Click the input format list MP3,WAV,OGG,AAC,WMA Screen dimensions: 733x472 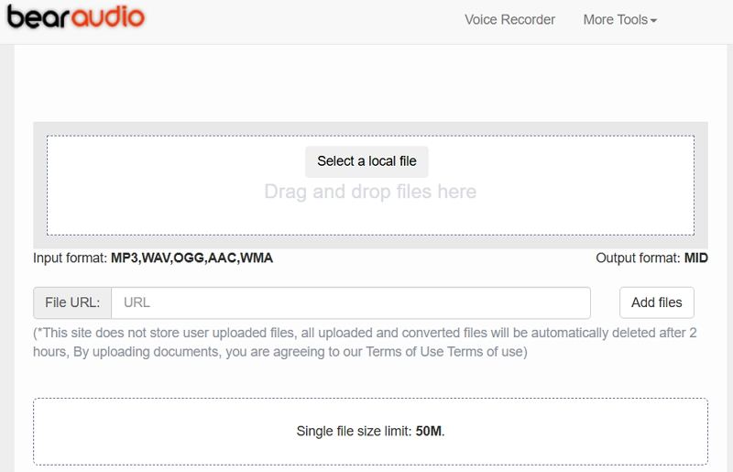pos(191,258)
